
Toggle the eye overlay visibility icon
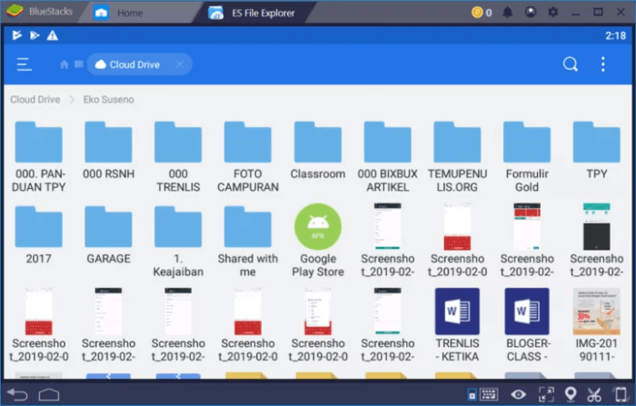tap(519, 394)
